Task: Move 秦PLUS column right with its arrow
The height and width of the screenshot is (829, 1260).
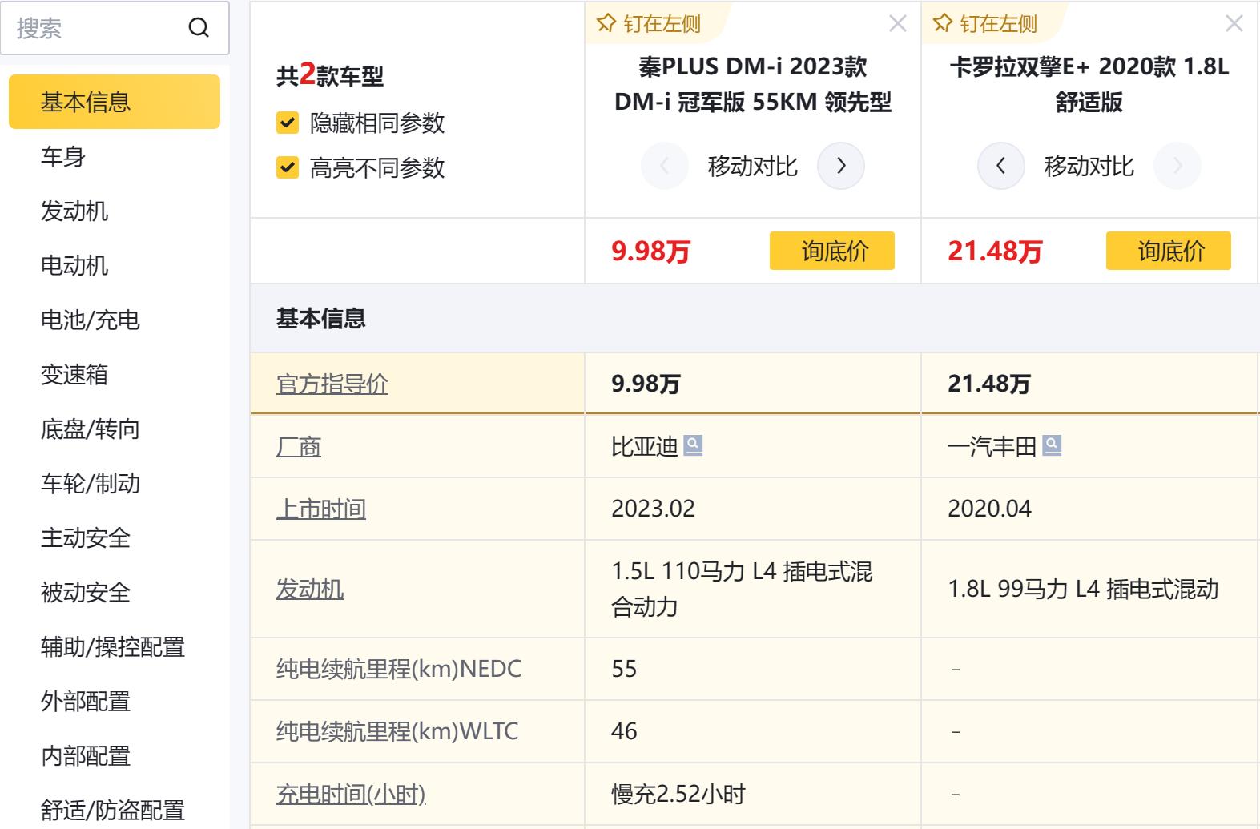Action: click(x=841, y=166)
